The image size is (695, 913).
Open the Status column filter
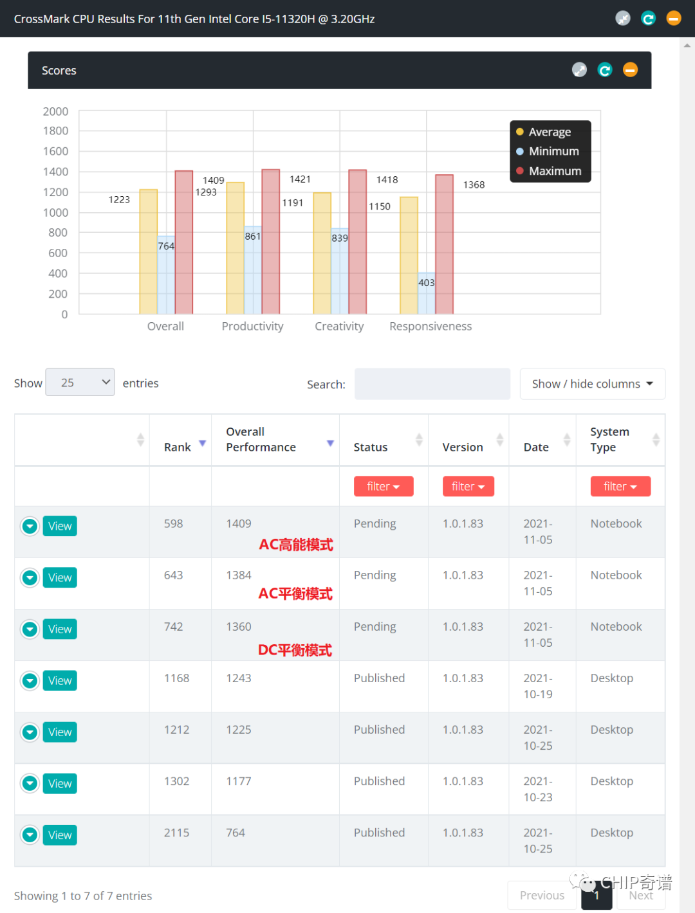click(x=384, y=486)
